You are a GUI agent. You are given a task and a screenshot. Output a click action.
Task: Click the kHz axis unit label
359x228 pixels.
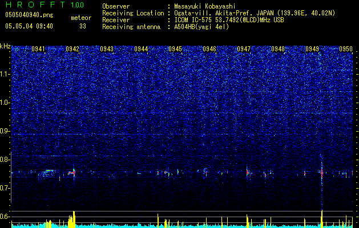(5, 46)
